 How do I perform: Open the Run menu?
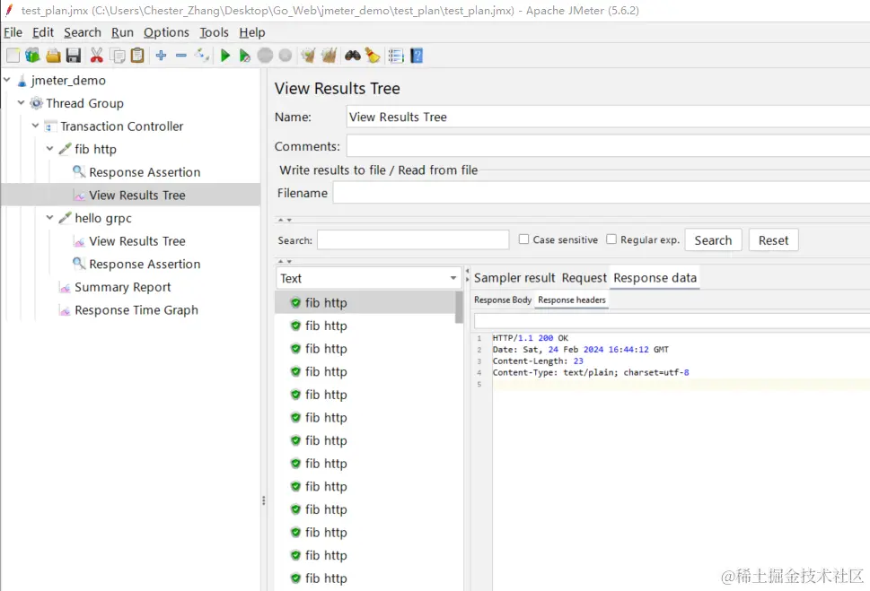coord(122,32)
